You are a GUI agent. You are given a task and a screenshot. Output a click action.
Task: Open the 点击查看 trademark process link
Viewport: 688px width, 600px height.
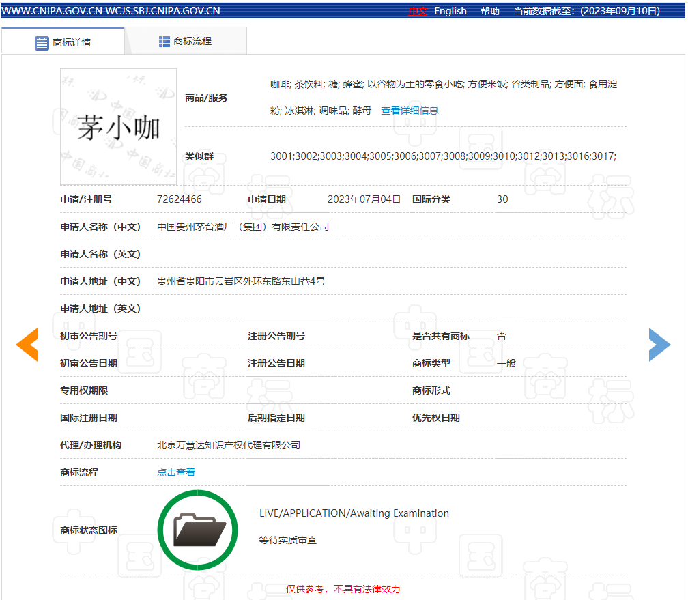tap(176, 472)
